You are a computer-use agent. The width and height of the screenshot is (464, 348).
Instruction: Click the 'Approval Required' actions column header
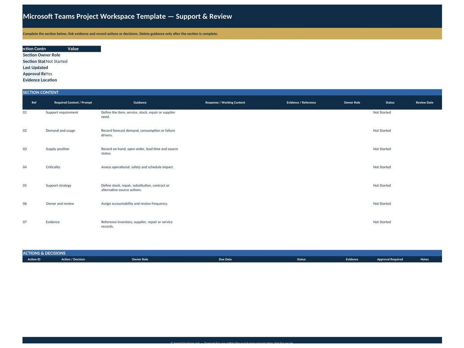(x=390, y=259)
